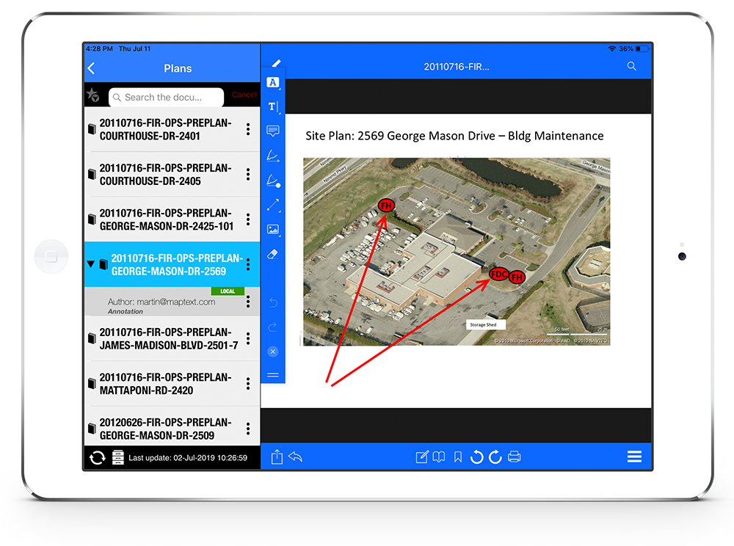734x546 pixels.
Task: Open the comment annotation tool
Action: coord(273,131)
